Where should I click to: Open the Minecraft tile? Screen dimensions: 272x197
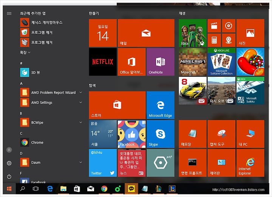click(x=193, y=62)
